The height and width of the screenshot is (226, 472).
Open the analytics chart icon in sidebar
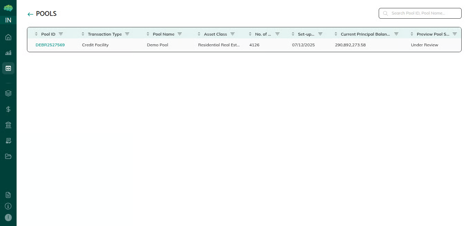coord(8,53)
